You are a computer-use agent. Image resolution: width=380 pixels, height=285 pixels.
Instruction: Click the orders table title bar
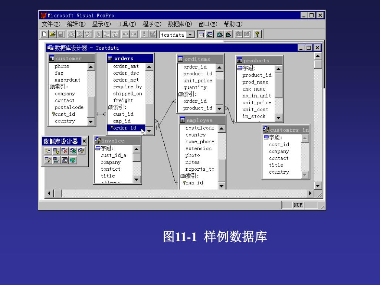[x=130, y=58]
